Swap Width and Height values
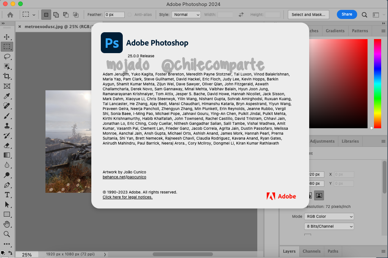 point(241,15)
